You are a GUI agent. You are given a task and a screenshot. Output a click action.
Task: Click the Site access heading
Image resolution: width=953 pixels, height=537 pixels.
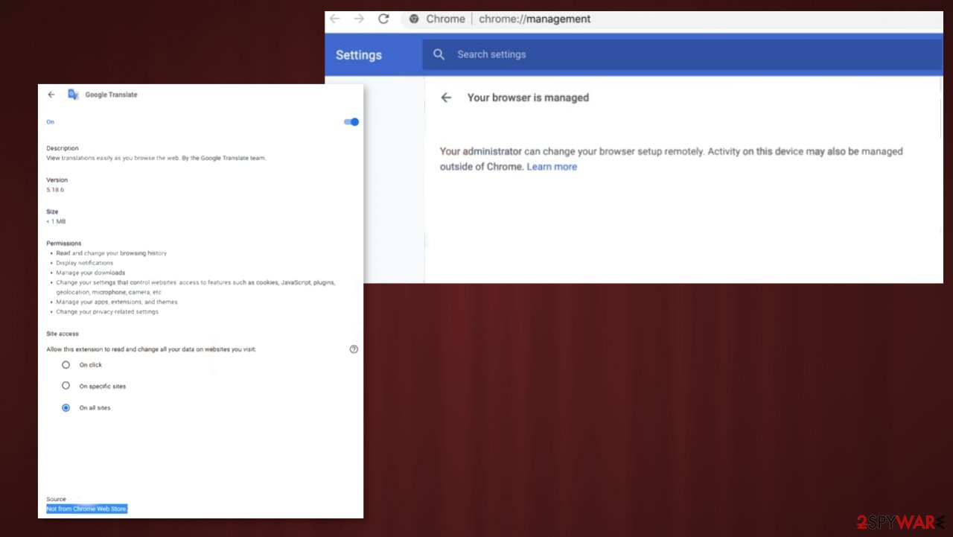[x=63, y=334]
